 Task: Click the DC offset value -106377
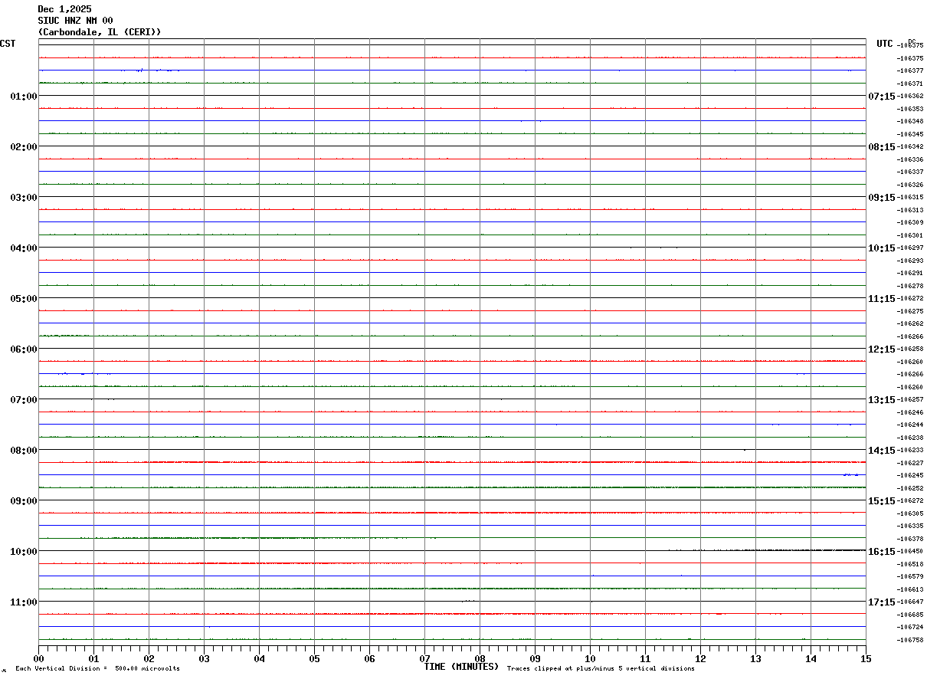(910, 71)
